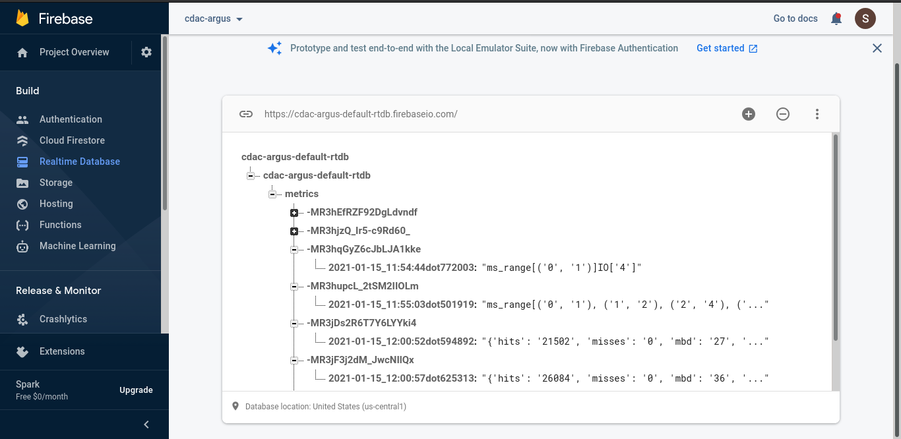Select key 2021-01-15_12:00:52dot594892
This screenshot has height=439, width=901.
tap(402, 341)
